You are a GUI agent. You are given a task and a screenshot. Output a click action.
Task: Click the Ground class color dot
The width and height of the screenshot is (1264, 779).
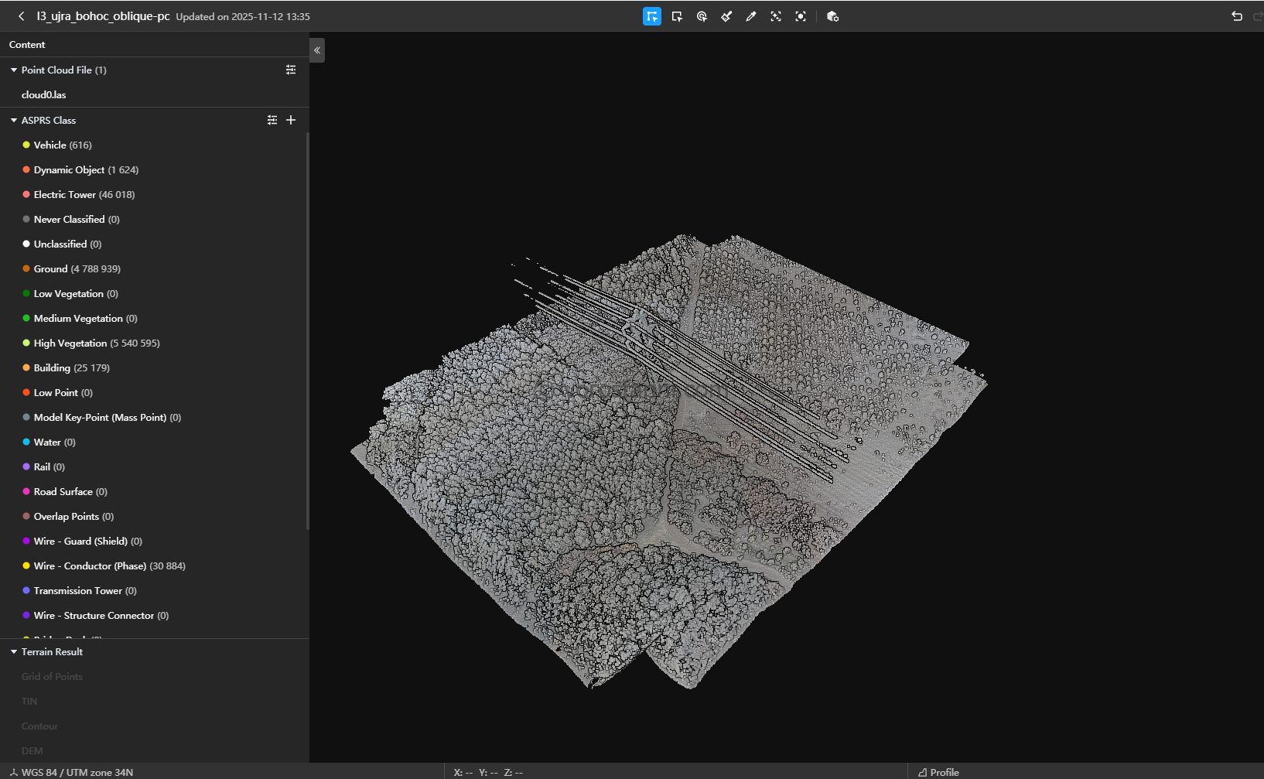pyautogui.click(x=26, y=268)
